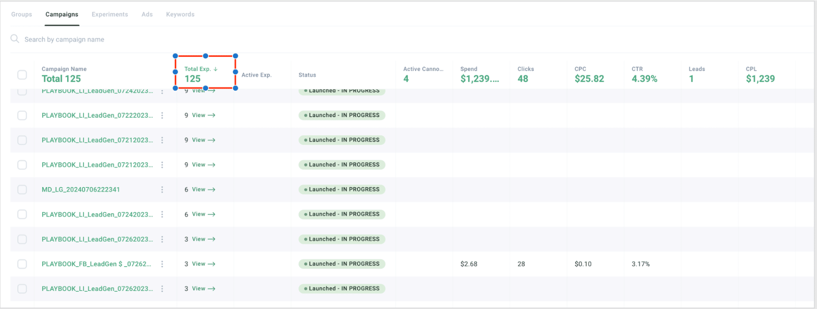Click the Leads column header
This screenshot has width=817, height=309.
click(x=697, y=69)
